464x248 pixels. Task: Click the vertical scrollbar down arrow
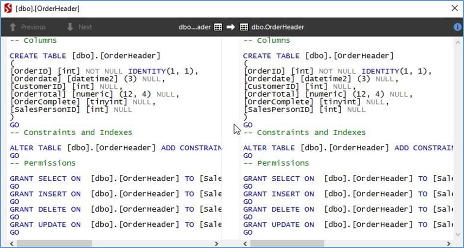[458, 234]
